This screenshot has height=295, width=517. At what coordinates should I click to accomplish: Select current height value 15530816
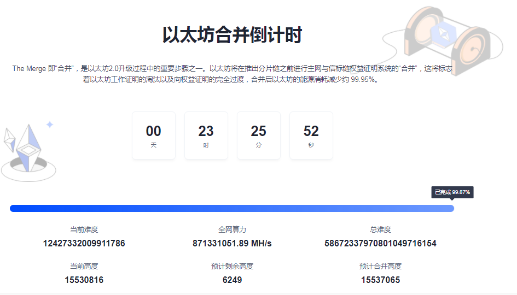[x=84, y=280]
